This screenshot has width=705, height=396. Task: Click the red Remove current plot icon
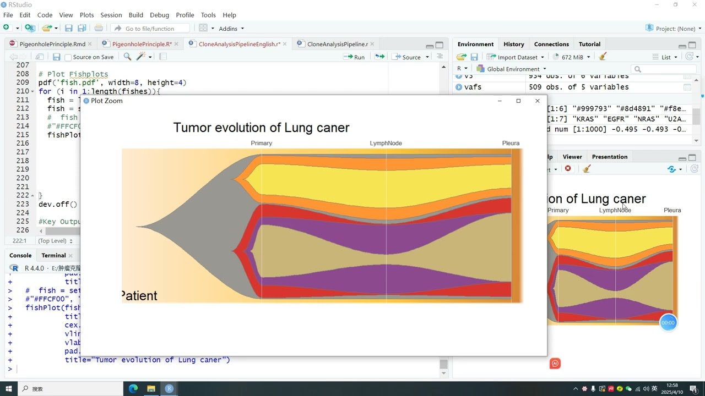568,169
